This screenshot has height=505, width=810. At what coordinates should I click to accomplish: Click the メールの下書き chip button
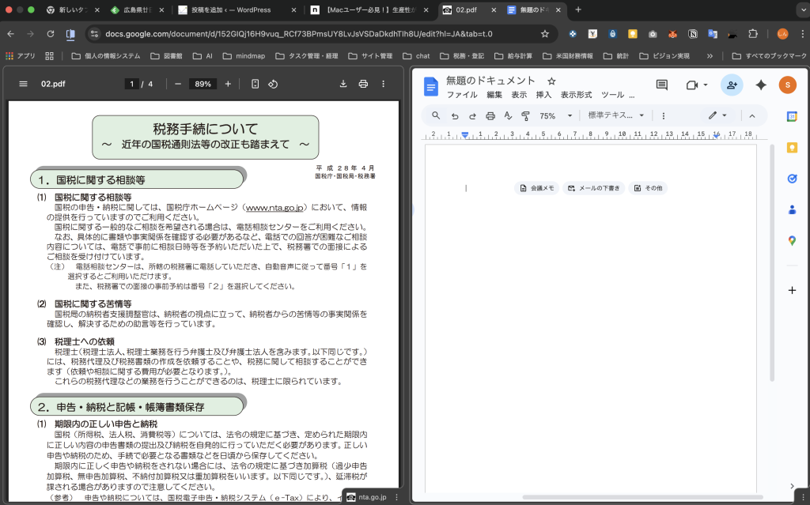(x=594, y=188)
